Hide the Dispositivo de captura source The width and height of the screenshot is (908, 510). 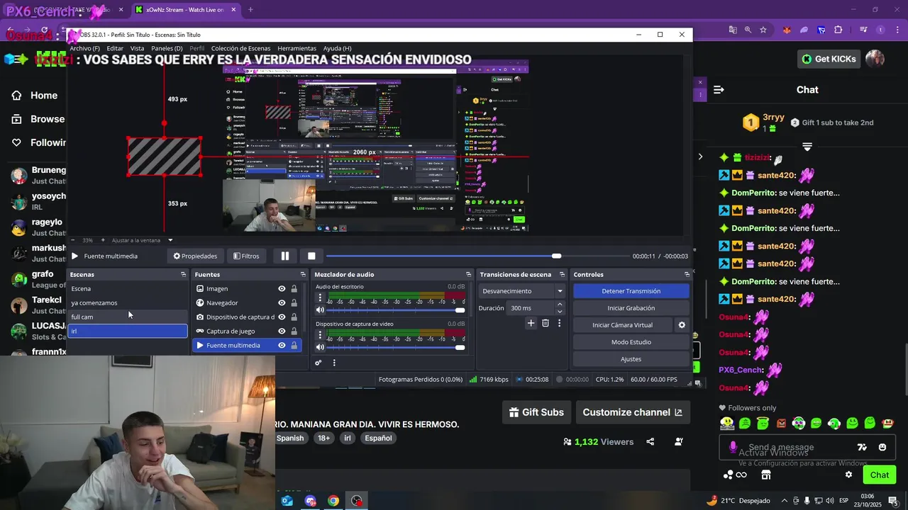click(282, 317)
